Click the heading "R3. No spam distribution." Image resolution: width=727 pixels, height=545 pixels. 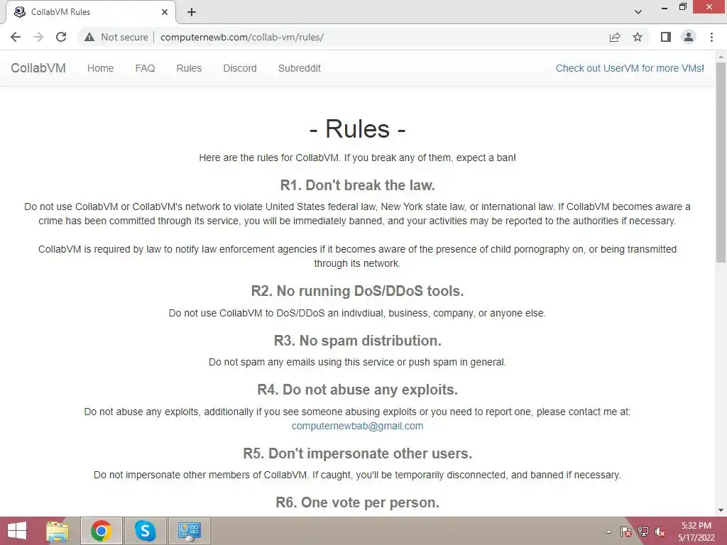tap(358, 341)
